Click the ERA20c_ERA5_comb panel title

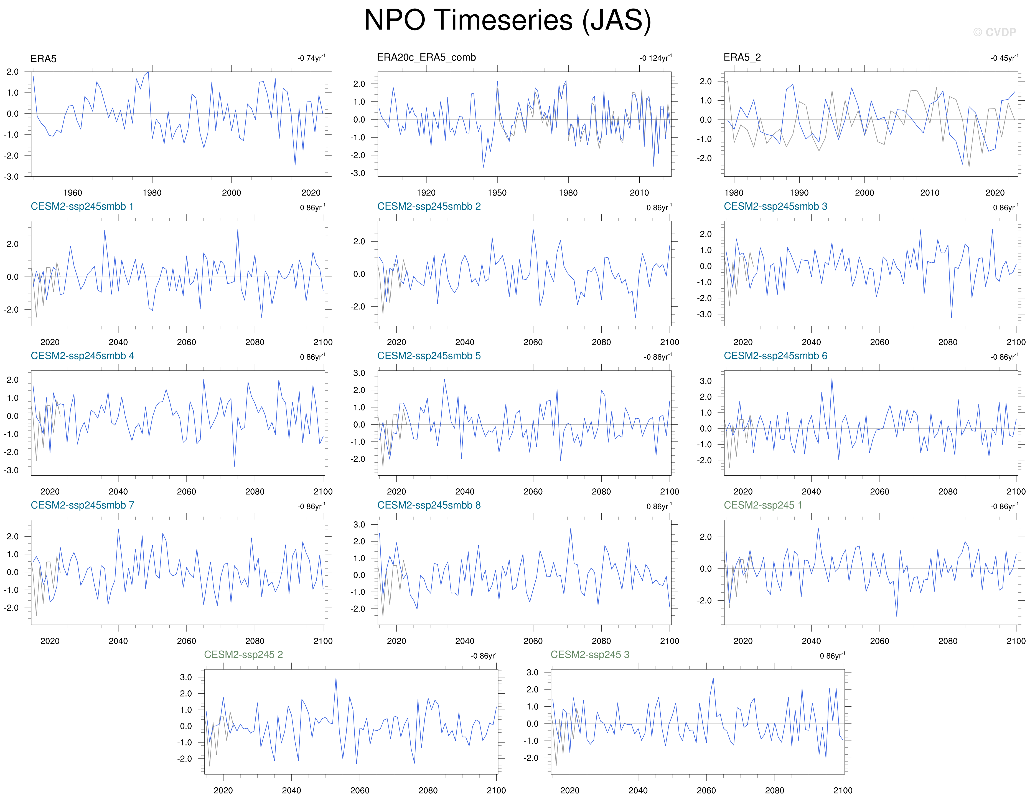(426, 58)
